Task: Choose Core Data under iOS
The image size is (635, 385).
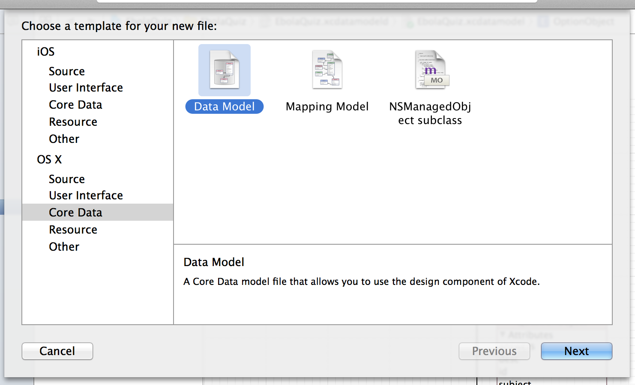Action: (x=76, y=105)
